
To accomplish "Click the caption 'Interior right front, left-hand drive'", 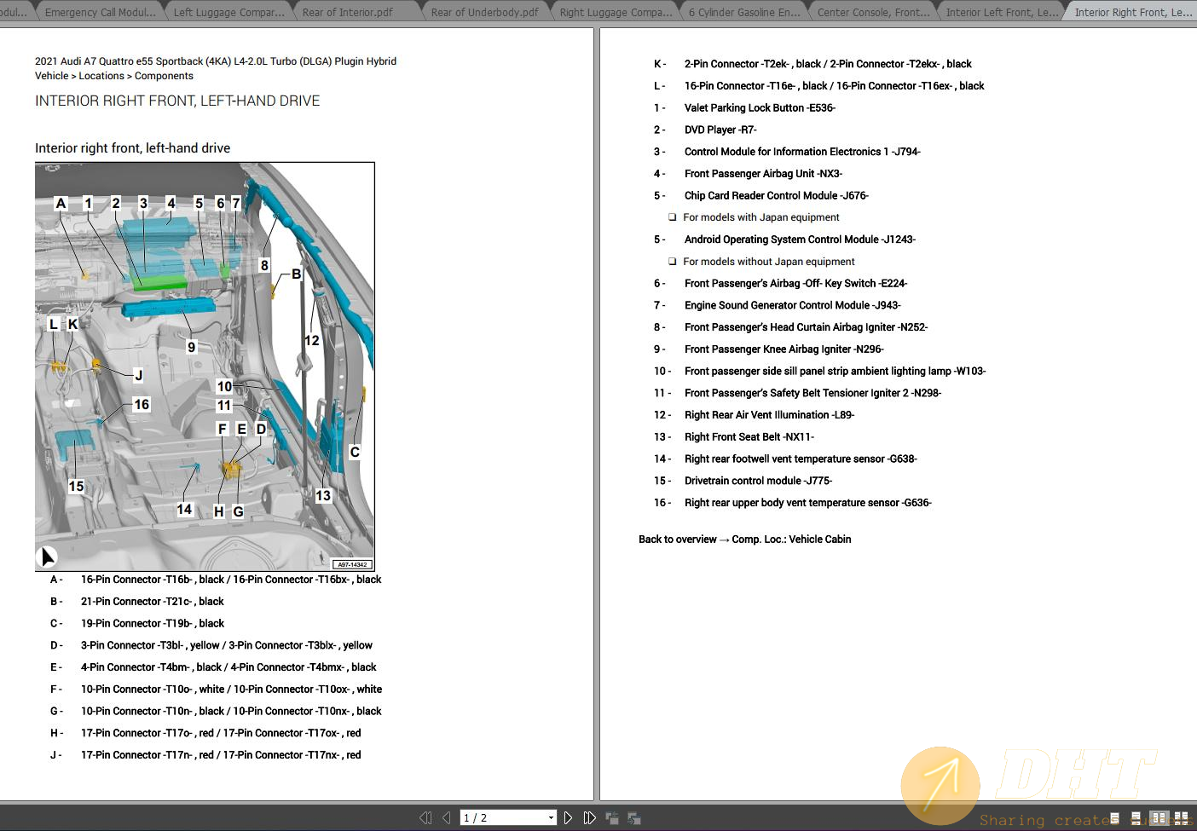I will point(132,148).
